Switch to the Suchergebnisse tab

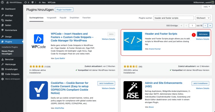point(36,18)
